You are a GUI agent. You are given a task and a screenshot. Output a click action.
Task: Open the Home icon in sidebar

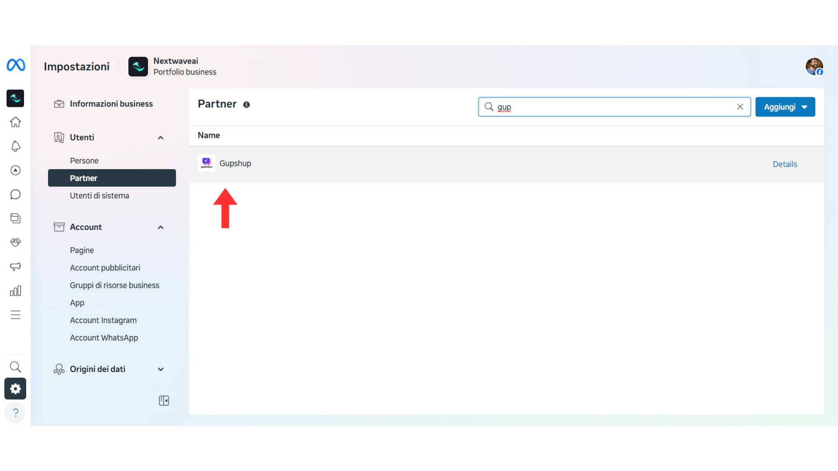15,122
